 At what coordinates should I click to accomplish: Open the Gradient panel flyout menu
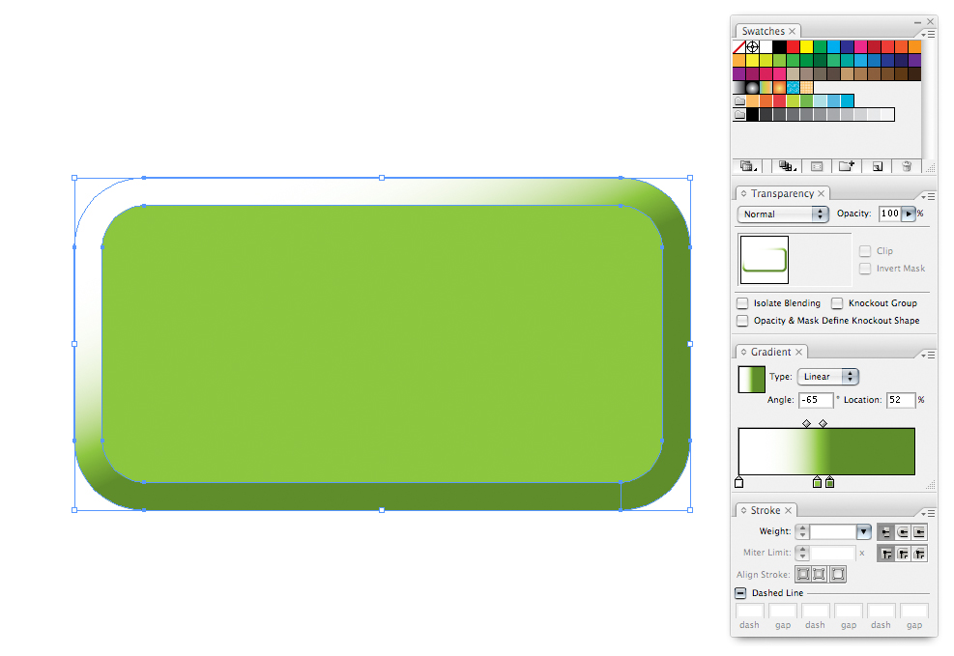[928, 356]
